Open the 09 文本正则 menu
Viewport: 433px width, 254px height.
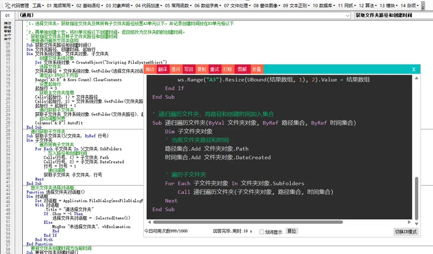[x=296, y=5]
